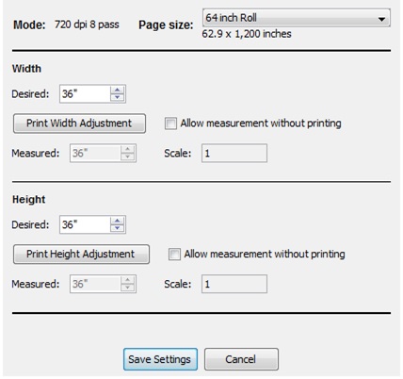Decrease the Height Desired value with down arrow
Viewport: 403px width, 379px height.
[118, 228]
